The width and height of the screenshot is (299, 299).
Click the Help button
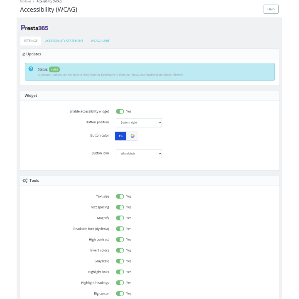[271, 9]
